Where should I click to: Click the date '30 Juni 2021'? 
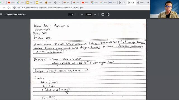43,37
